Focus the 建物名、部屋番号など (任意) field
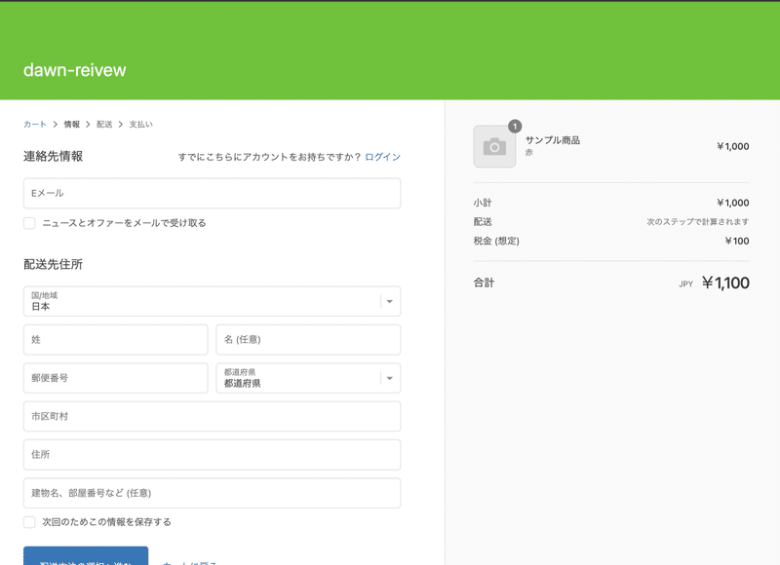 (x=212, y=493)
